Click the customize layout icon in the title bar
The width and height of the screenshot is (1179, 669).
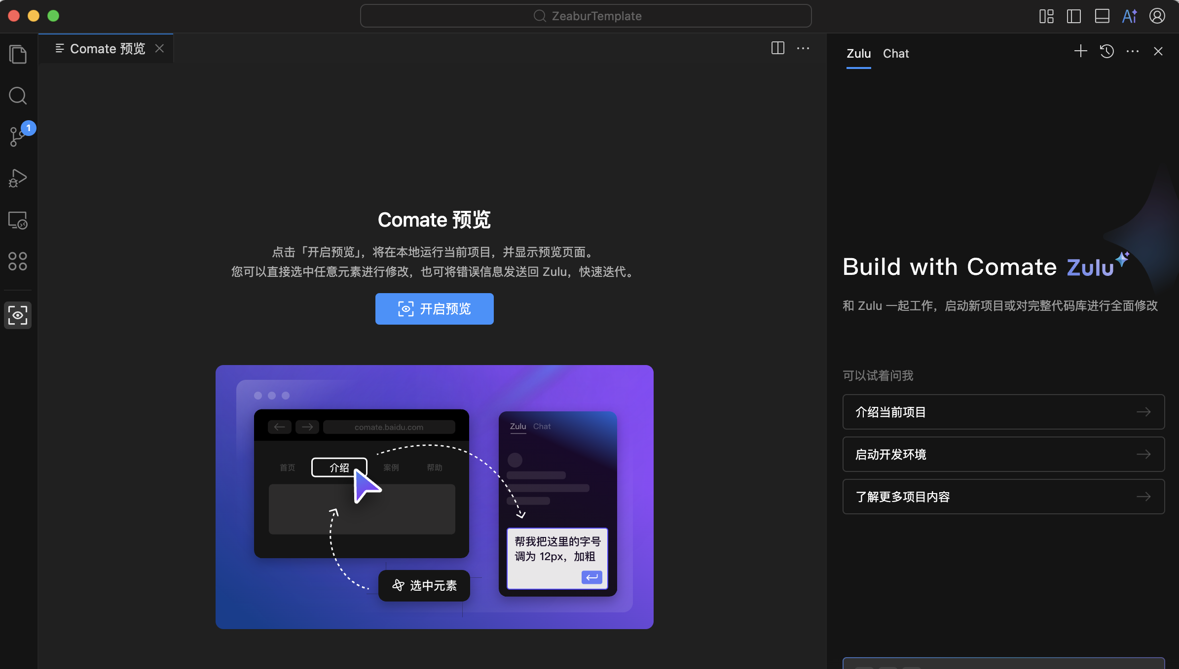click(x=1046, y=16)
